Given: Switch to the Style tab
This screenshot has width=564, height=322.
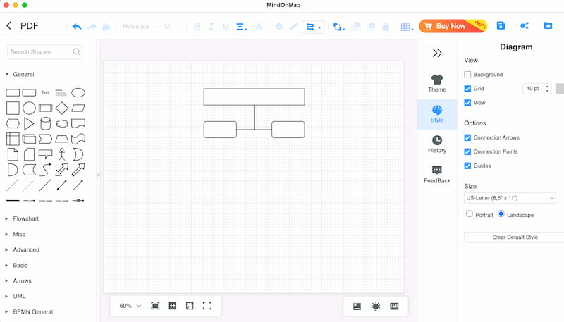Looking at the screenshot, I should point(437,114).
